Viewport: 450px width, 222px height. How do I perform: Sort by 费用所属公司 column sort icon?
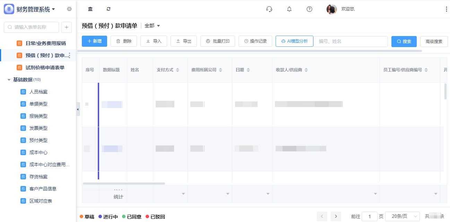click(x=221, y=70)
